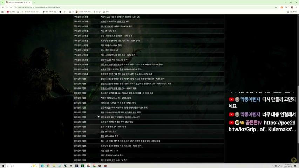The height and width of the screenshot is (168, 299).
Task: Open the Windows Start menu
Action: coord(3,166)
